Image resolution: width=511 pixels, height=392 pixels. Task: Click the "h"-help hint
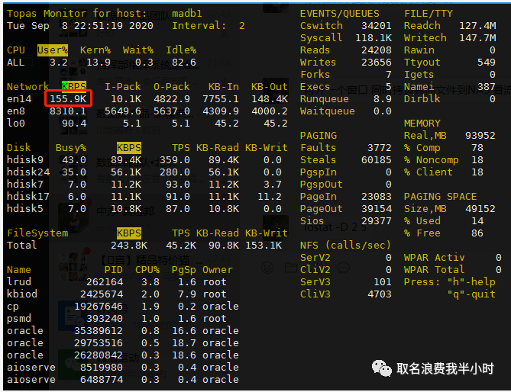click(471, 281)
